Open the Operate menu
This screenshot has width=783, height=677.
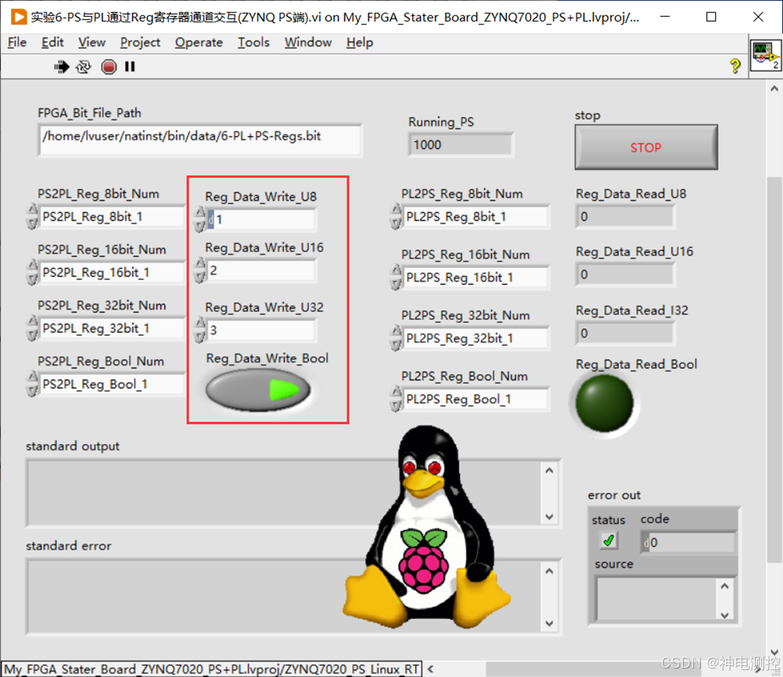pos(199,43)
